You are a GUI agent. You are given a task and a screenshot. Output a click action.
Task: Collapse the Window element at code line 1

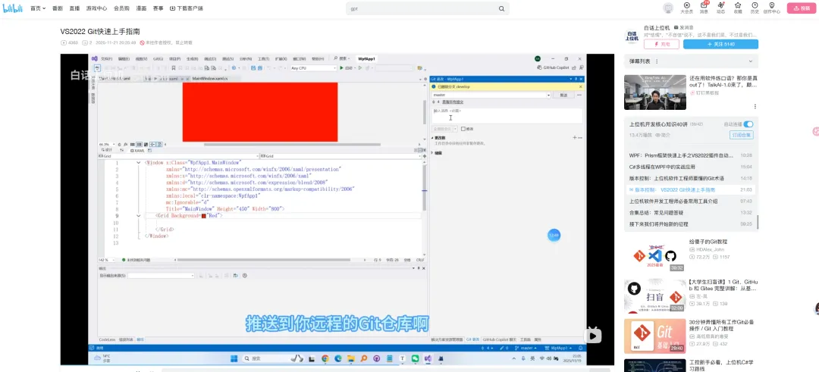point(139,163)
